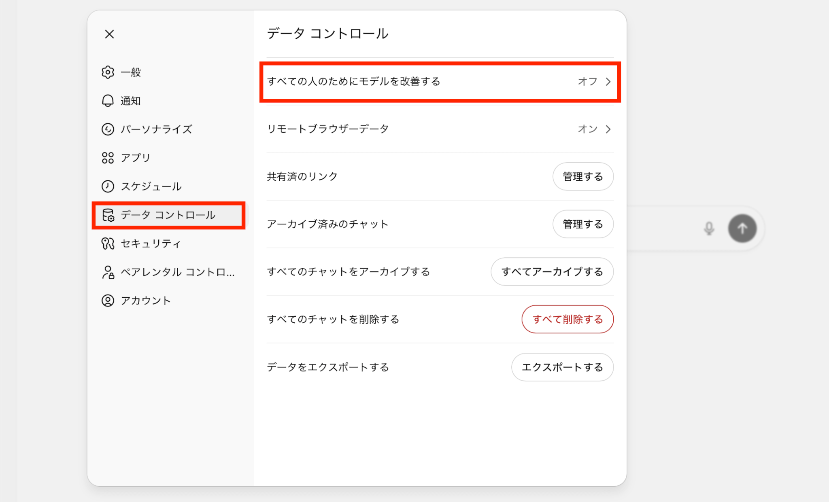Screen dimensions: 829x502
Task: Close settings dialog with X
Action: point(109,34)
